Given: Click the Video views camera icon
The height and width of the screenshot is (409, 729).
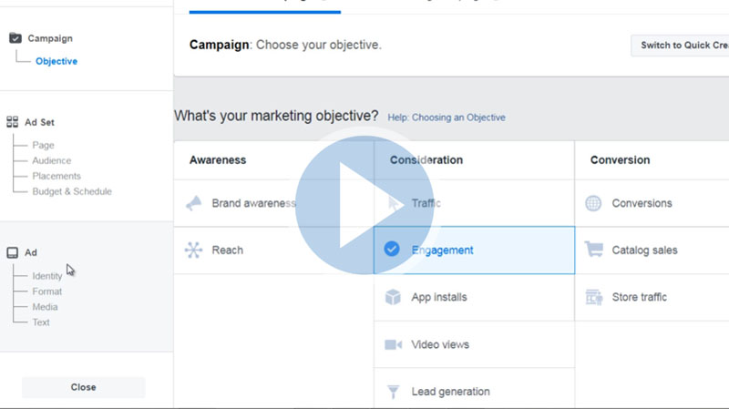Looking at the screenshot, I should 393,344.
